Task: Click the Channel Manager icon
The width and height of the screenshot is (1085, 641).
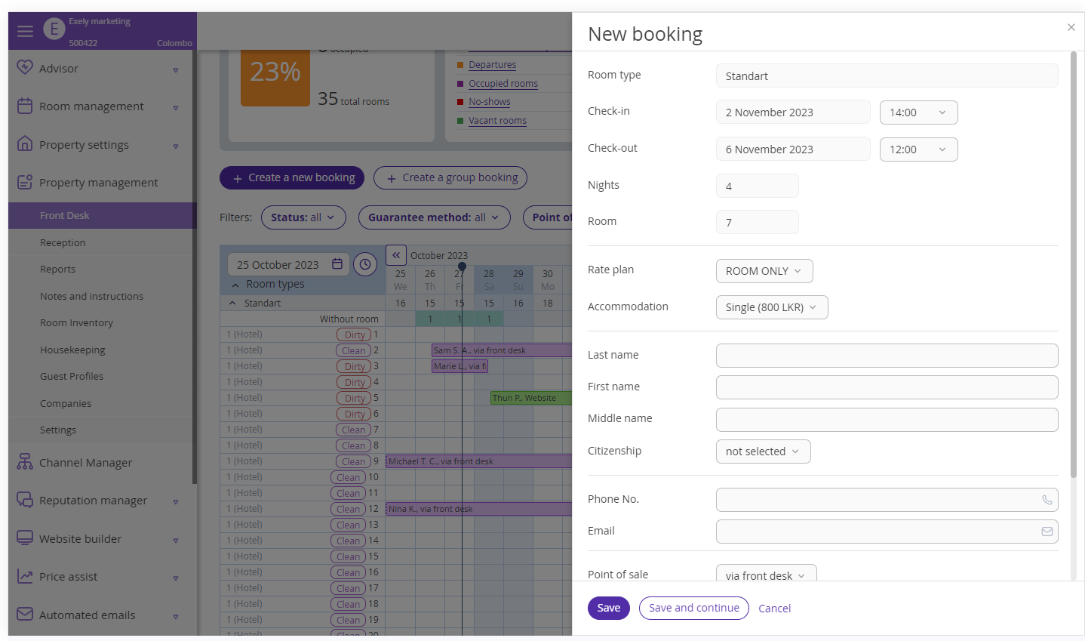Action: coord(25,462)
